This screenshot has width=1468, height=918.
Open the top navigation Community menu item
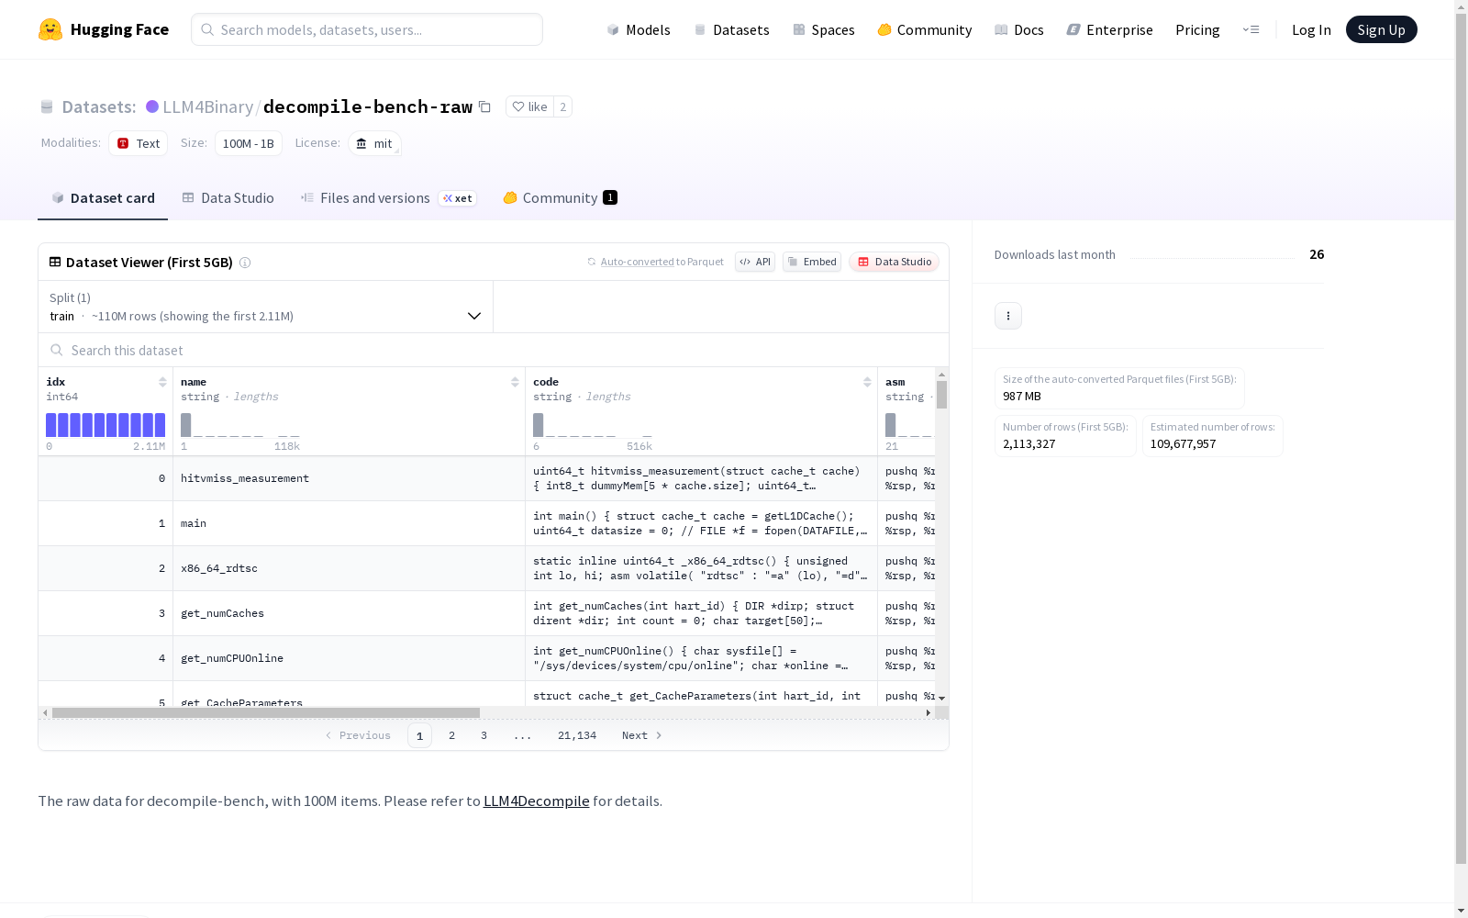924,29
